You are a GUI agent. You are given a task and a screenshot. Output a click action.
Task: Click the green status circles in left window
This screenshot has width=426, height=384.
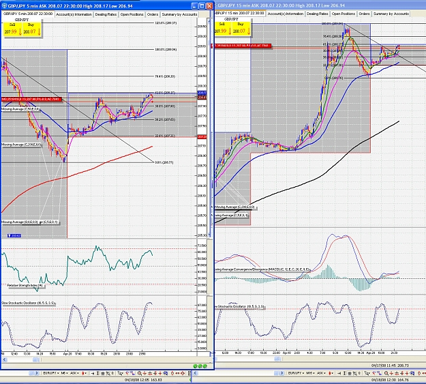tap(200, 366)
